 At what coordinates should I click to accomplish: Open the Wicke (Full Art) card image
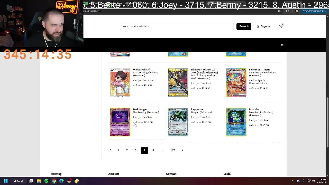click(x=120, y=82)
